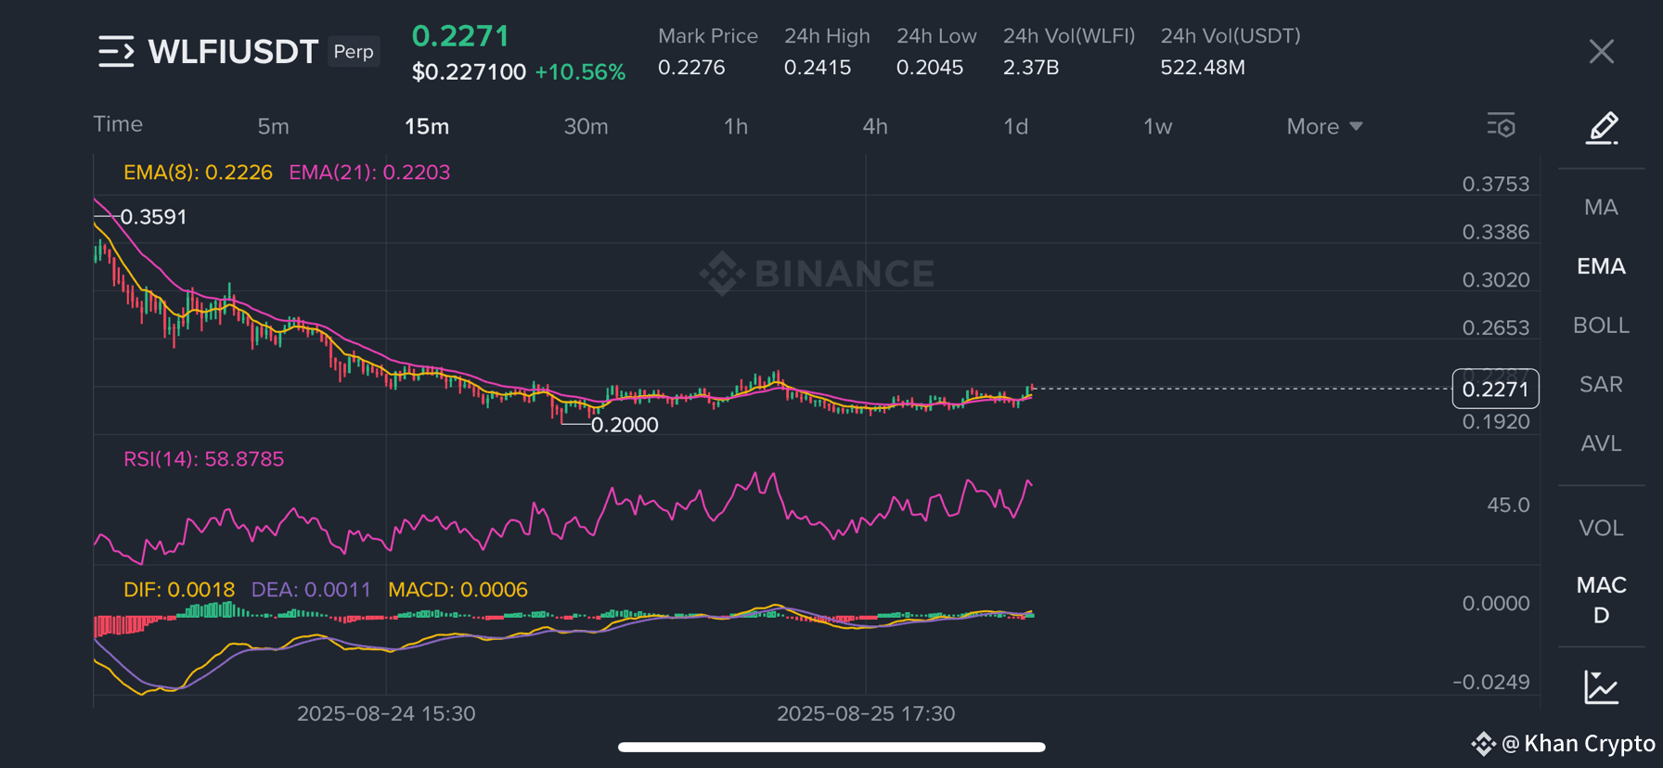Viewport: 1663px width, 768px height.
Task: Switch to the 1h interval
Action: tap(736, 126)
